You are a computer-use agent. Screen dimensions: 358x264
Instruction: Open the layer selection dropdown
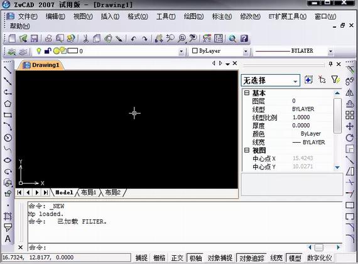click(181, 52)
